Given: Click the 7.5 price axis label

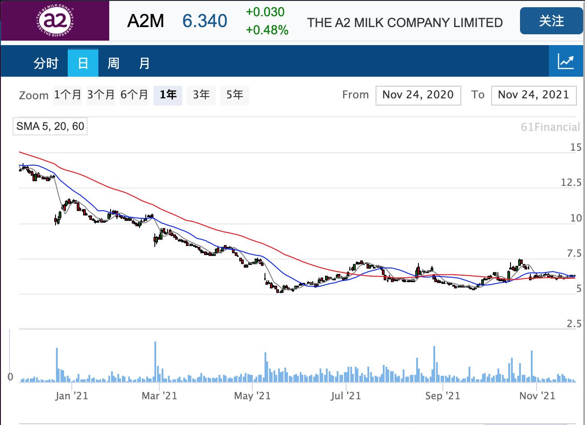Looking at the screenshot, I should [x=574, y=254].
